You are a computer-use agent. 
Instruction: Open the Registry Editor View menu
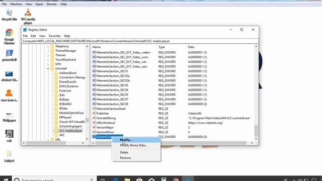coord(42,36)
